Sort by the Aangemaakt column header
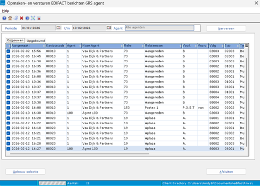This screenshot has width=260, height=186. coord(28,46)
